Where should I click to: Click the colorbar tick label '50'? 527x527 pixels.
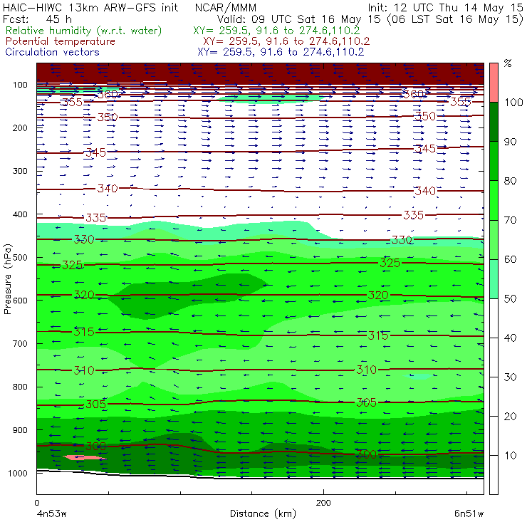point(510,299)
